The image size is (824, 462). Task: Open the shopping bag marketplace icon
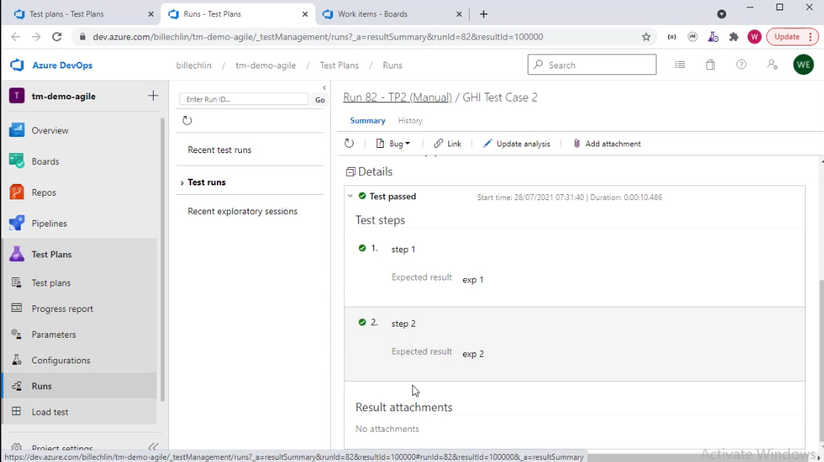coord(710,65)
